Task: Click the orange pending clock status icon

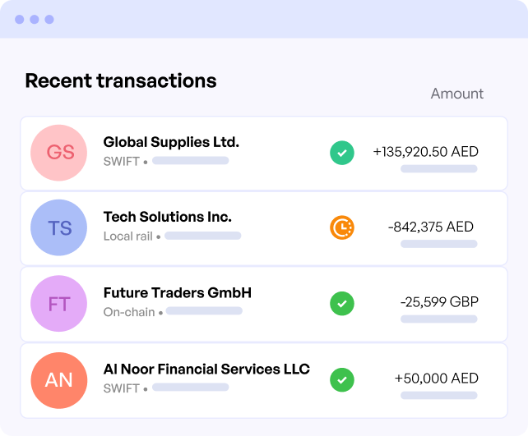Action: pos(342,227)
